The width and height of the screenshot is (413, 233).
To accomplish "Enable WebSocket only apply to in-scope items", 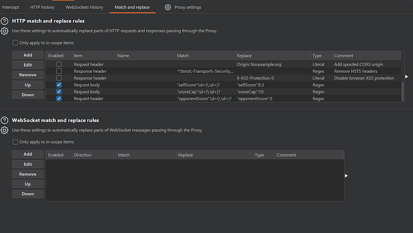I will 15,142.
